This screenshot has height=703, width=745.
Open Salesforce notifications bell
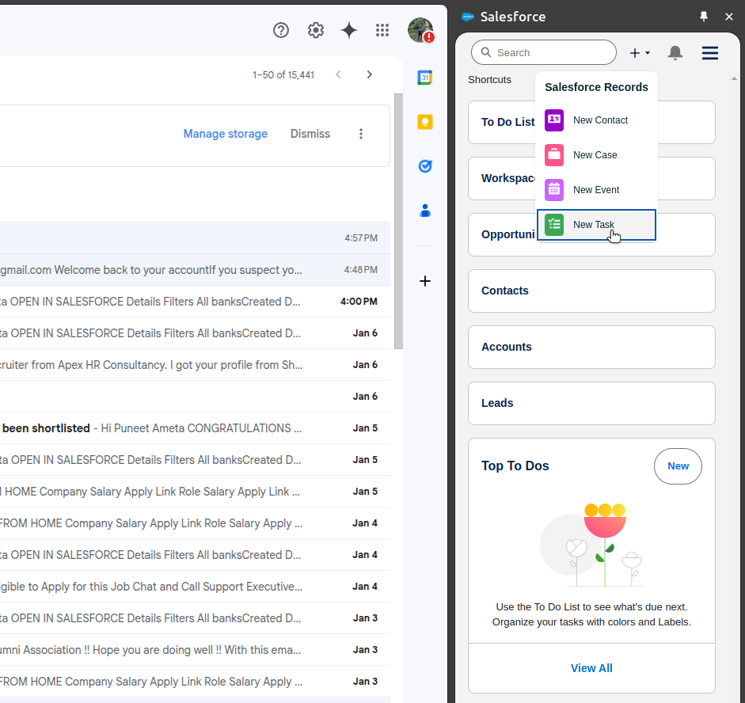(x=675, y=52)
